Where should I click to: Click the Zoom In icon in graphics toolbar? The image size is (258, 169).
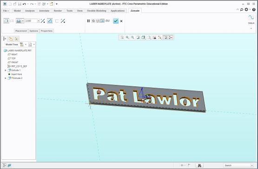[x=127, y=38]
